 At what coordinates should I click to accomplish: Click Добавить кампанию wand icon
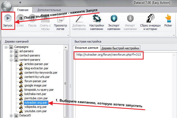coord(79,18)
